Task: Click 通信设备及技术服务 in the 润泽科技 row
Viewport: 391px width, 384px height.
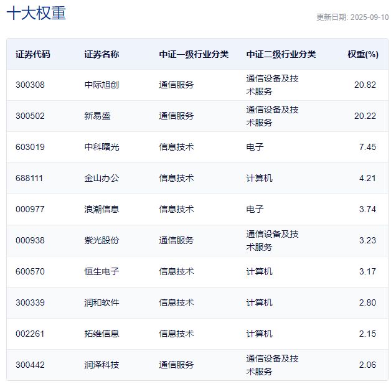Action: tap(272, 365)
